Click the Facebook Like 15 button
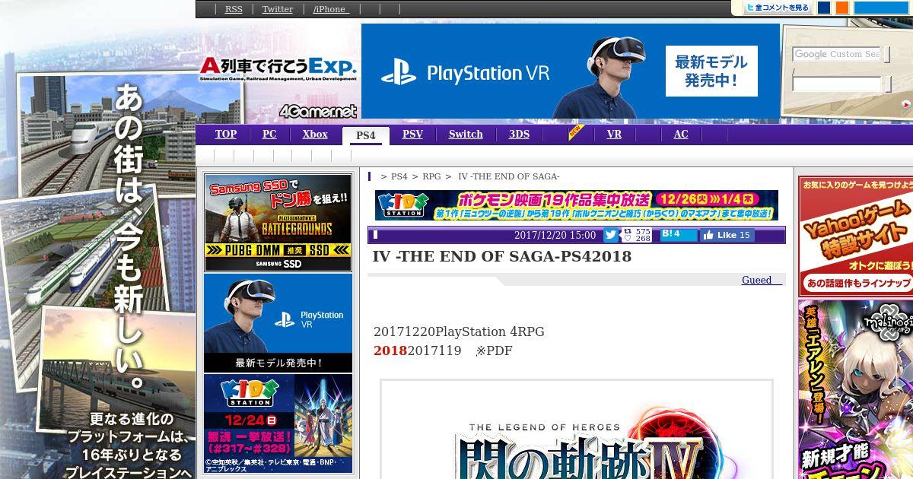The image size is (913, 479). [x=727, y=235]
